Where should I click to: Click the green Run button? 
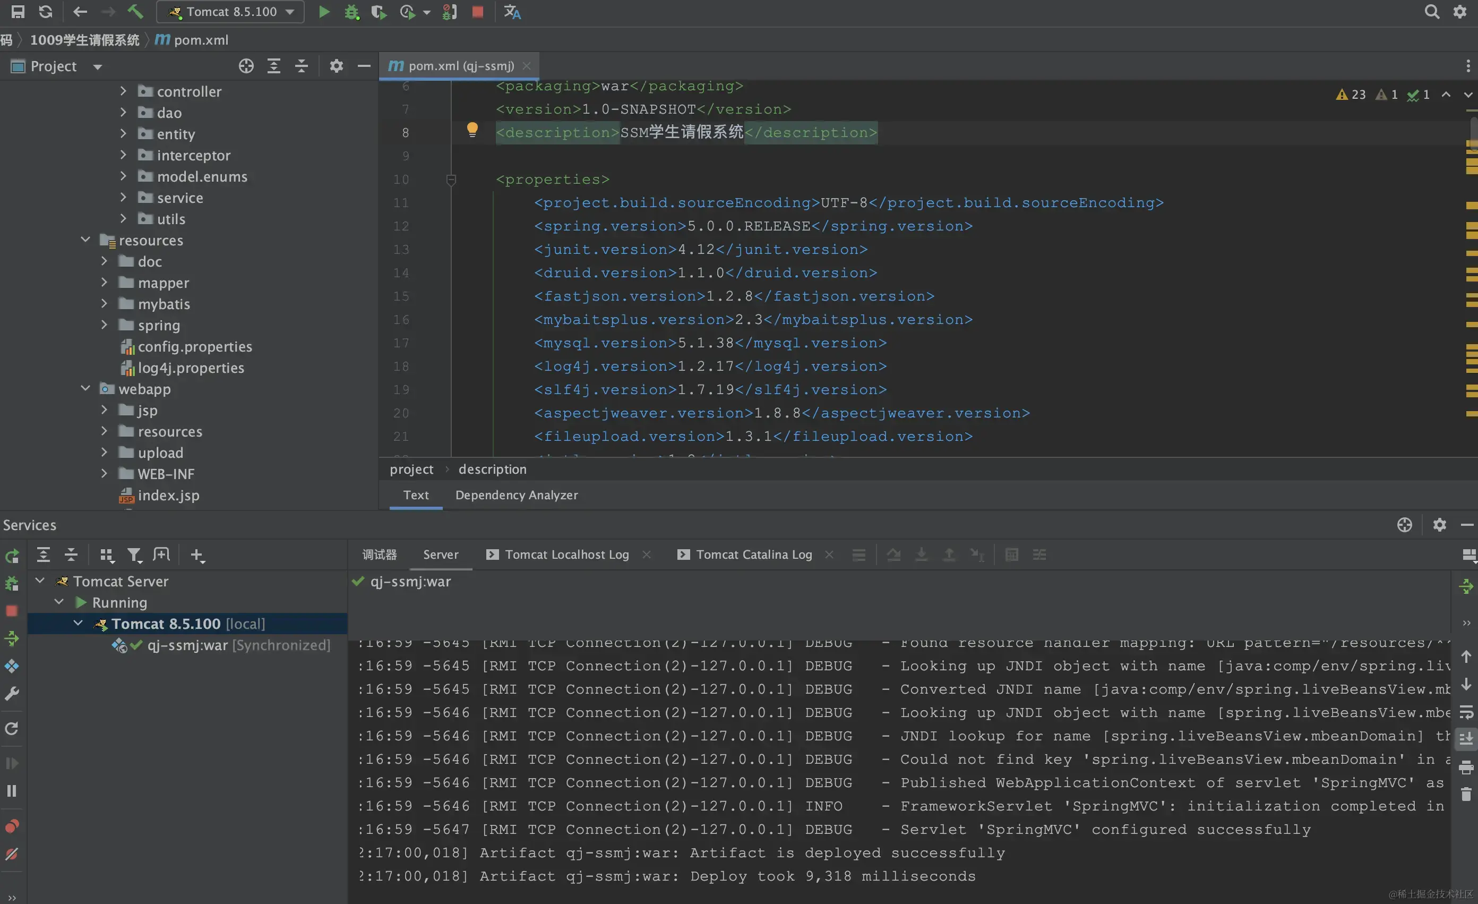tap(324, 11)
